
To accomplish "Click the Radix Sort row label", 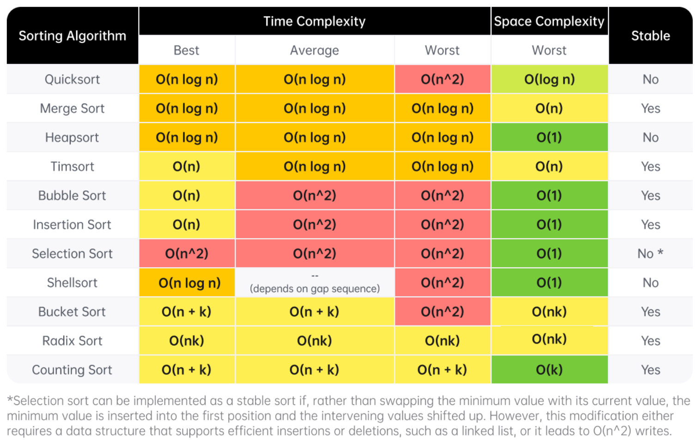I will click(x=73, y=341).
